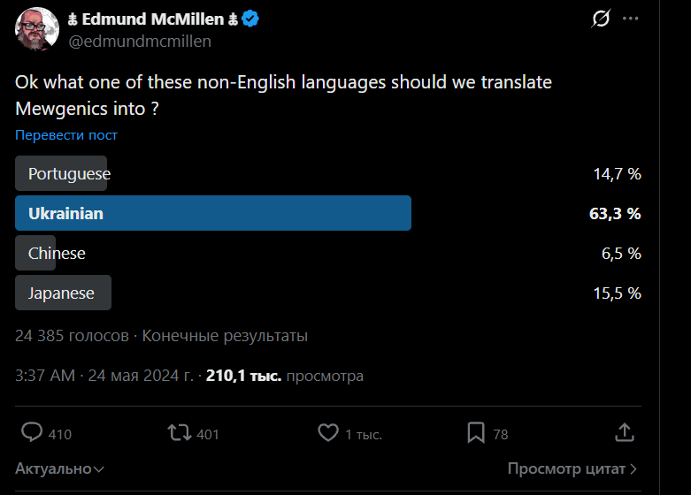The width and height of the screenshot is (691, 495).
Task: Click the blue verified badge
Action: pos(250,19)
